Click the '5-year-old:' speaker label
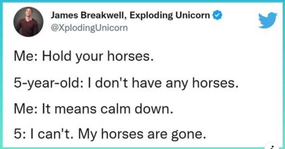This screenshot has width=285, height=149. [x=49, y=83]
